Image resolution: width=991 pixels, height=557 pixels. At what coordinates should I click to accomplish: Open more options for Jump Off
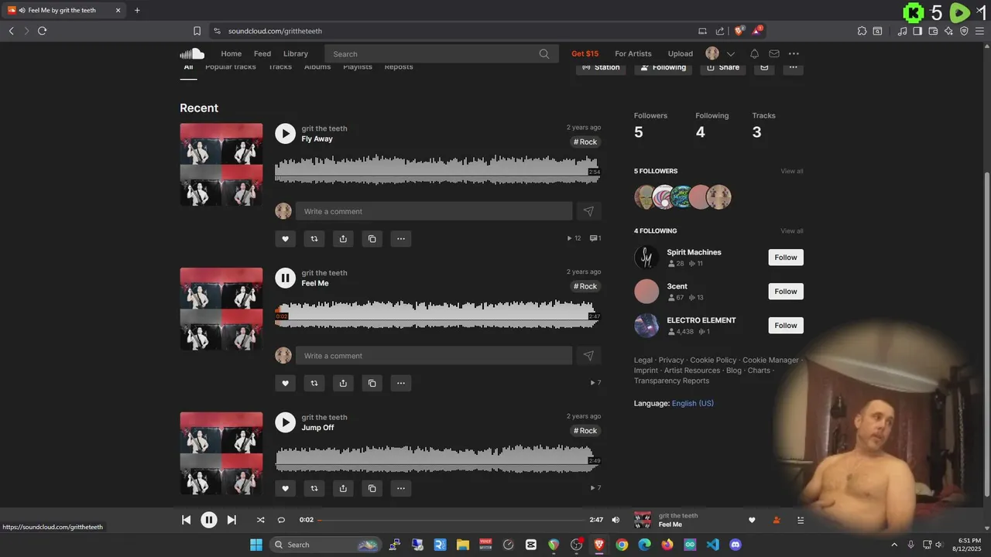tap(400, 488)
